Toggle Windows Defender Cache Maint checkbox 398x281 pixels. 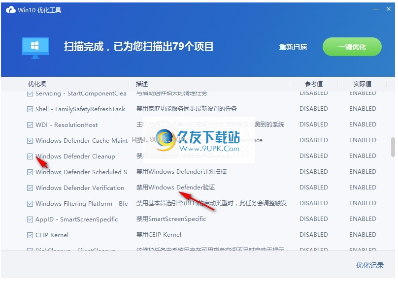30,141
